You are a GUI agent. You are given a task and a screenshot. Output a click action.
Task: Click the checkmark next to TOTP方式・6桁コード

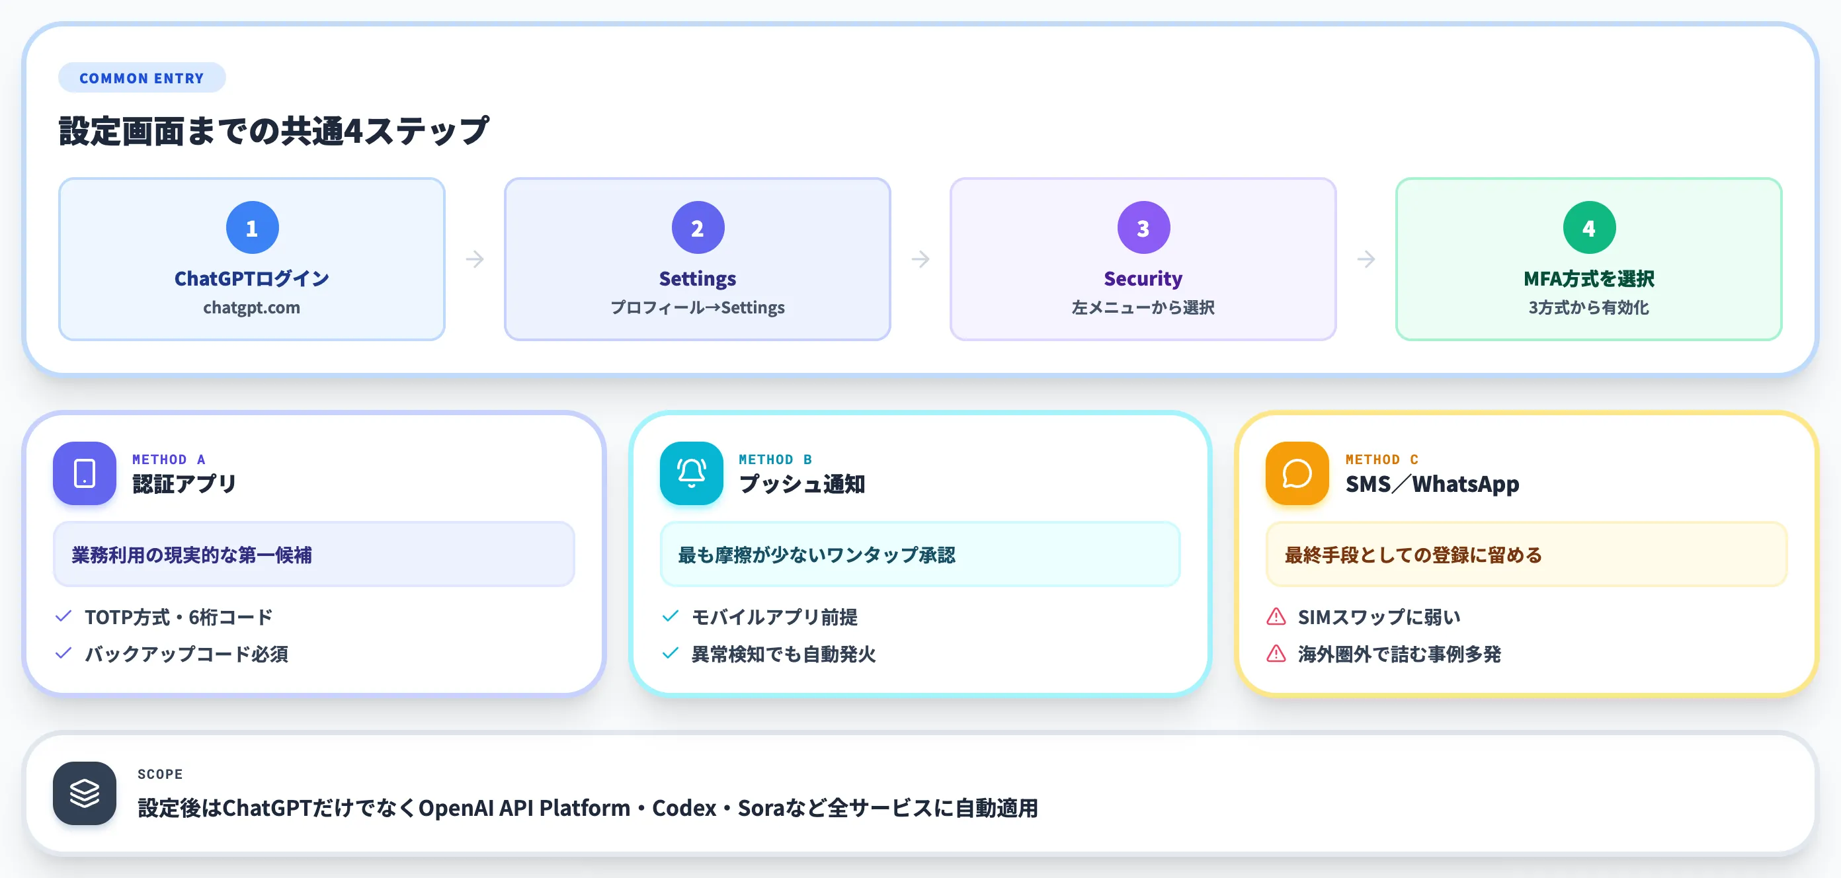[x=63, y=616]
